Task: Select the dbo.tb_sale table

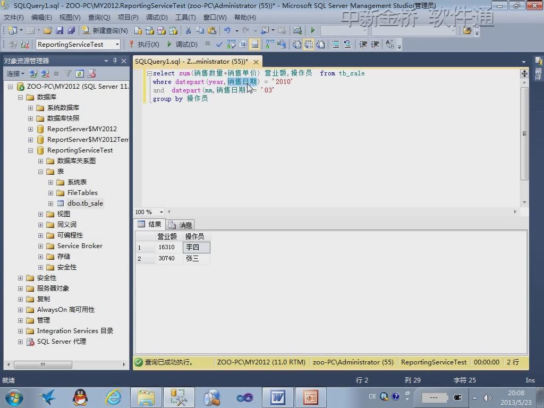Action: point(85,203)
